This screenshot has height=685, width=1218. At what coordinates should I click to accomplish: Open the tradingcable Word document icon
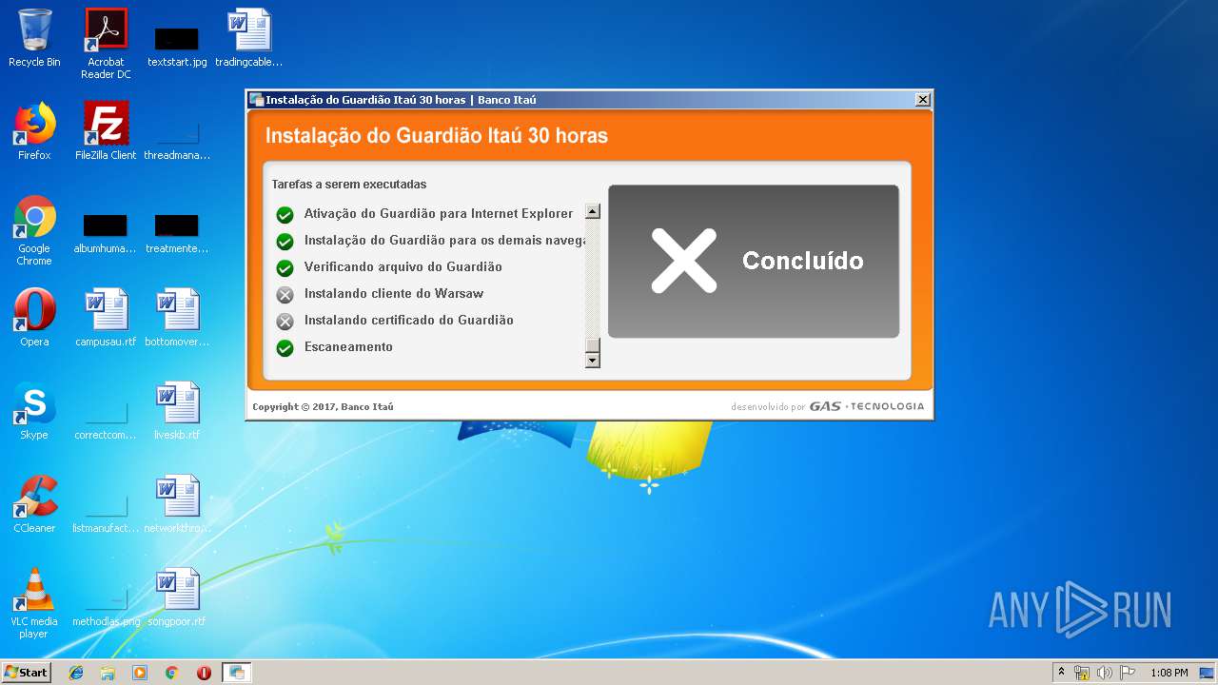click(x=249, y=39)
